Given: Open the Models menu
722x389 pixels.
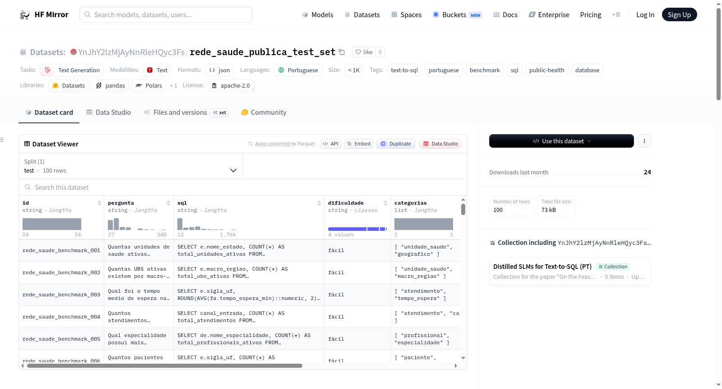Looking at the screenshot, I should pyautogui.click(x=318, y=15).
